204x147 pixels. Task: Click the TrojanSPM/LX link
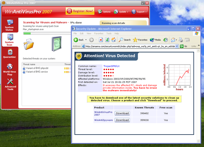click(x=111, y=66)
